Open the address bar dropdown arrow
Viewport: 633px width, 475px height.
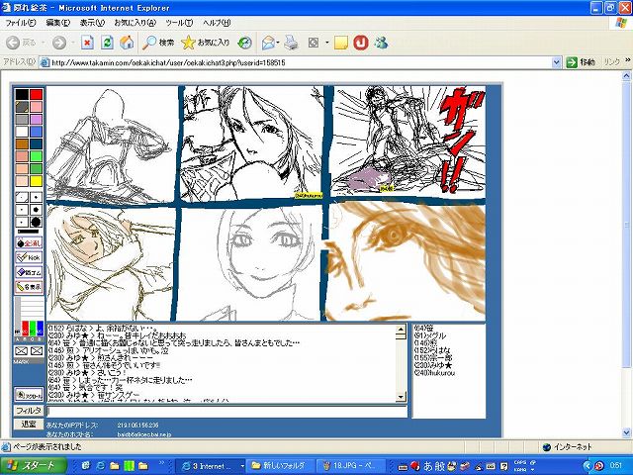pyautogui.click(x=556, y=62)
